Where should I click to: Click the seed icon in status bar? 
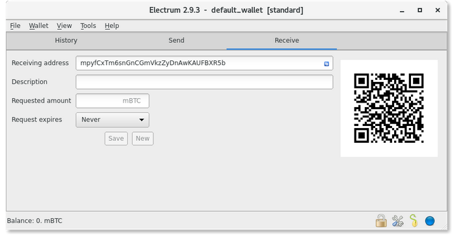pyautogui.click(x=414, y=221)
